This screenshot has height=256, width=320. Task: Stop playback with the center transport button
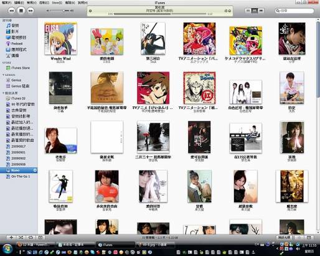(x=21, y=11)
